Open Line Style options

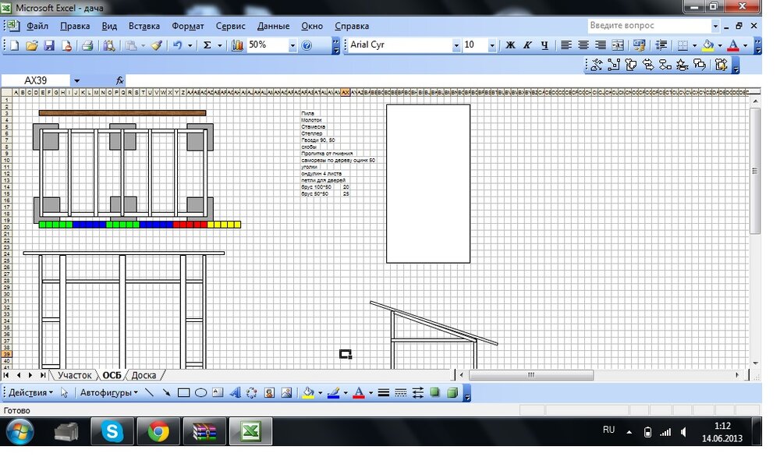coord(384,392)
